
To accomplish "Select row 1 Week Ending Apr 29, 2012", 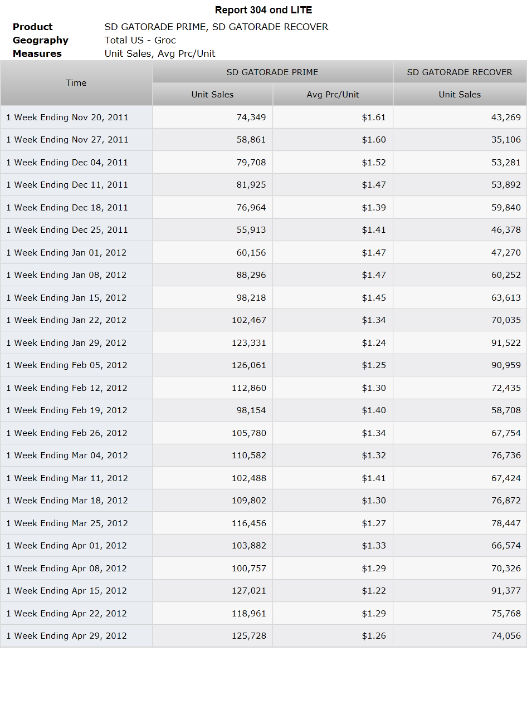I will tap(263, 635).
